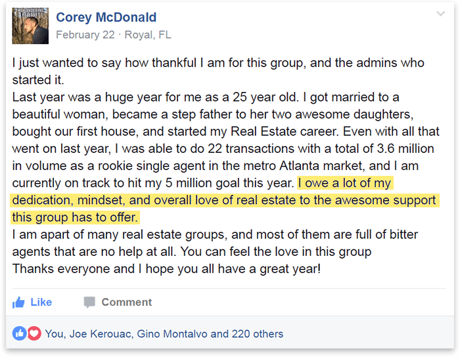The image size is (460, 357).
Task: Click the 'You' name in reactions summary
Action: coord(55,334)
